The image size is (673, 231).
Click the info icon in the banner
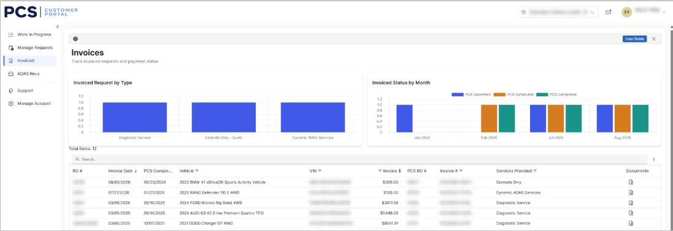click(75, 39)
